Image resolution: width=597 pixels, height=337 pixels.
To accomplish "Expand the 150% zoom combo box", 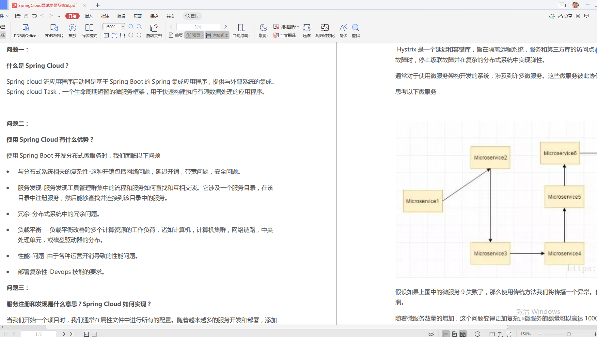I will click(x=123, y=27).
